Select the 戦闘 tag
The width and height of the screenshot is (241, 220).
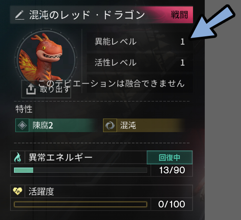coord(179,15)
